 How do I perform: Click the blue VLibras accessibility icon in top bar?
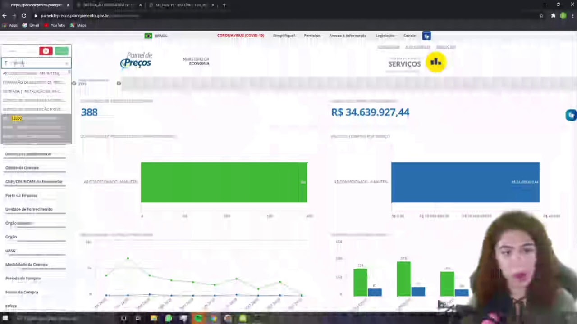tap(426, 36)
